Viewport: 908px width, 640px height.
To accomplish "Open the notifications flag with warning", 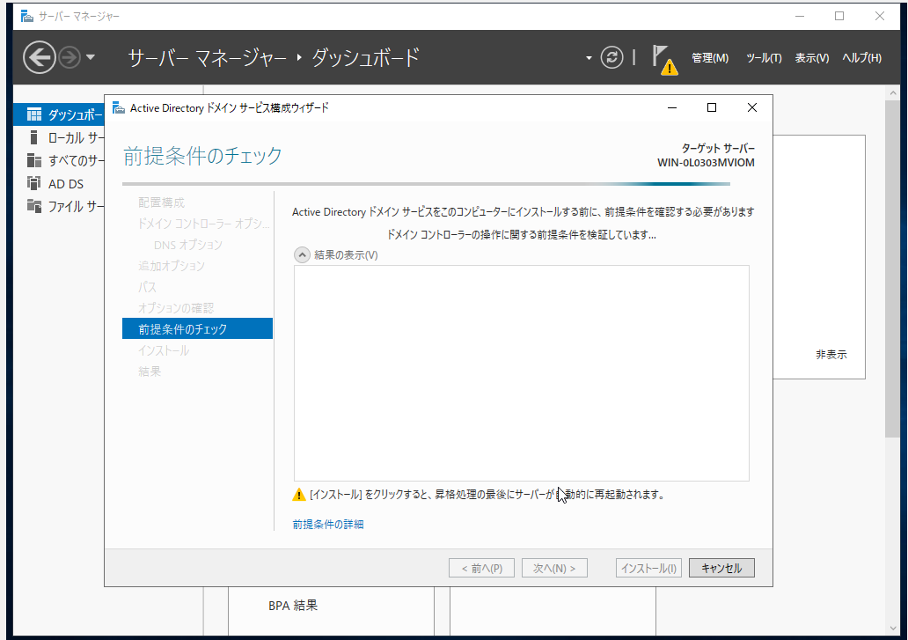I will tap(664, 59).
